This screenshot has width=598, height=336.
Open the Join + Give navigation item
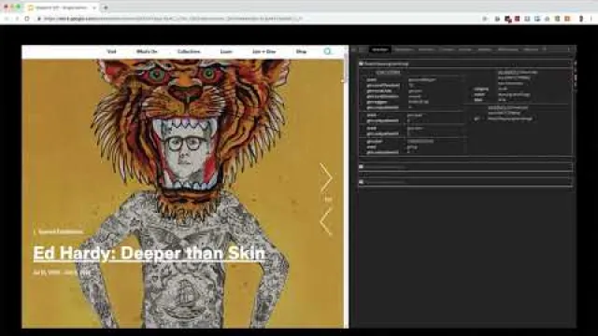[263, 51]
